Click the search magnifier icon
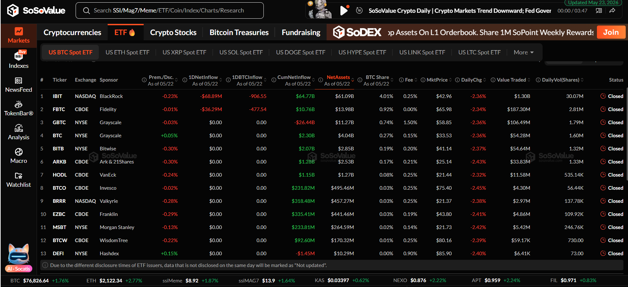 pyautogui.click(x=86, y=11)
